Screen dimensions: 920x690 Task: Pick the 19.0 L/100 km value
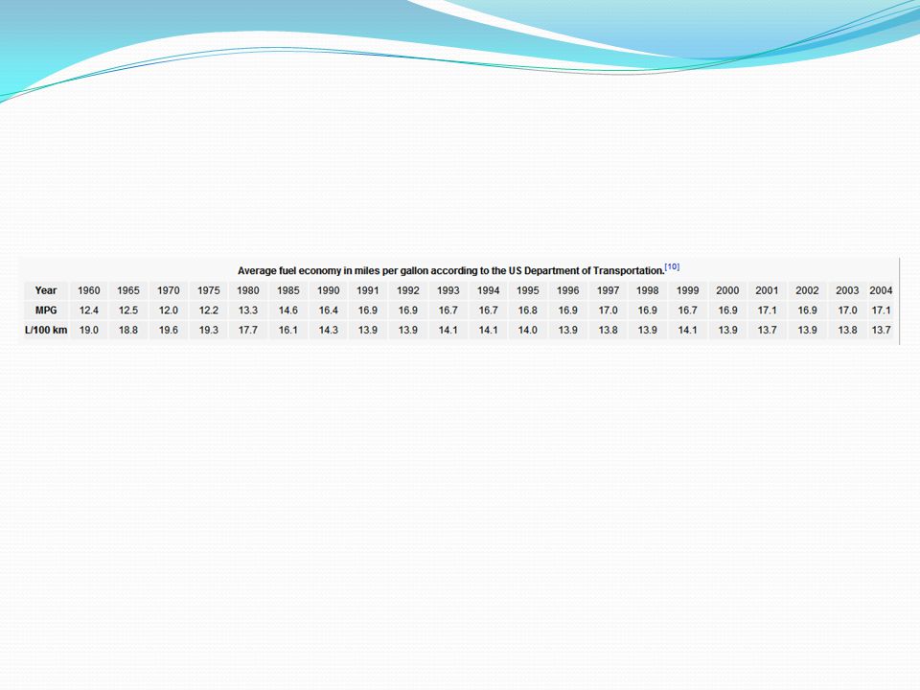click(89, 331)
